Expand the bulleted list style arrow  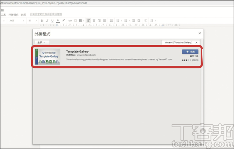coord(129,21)
